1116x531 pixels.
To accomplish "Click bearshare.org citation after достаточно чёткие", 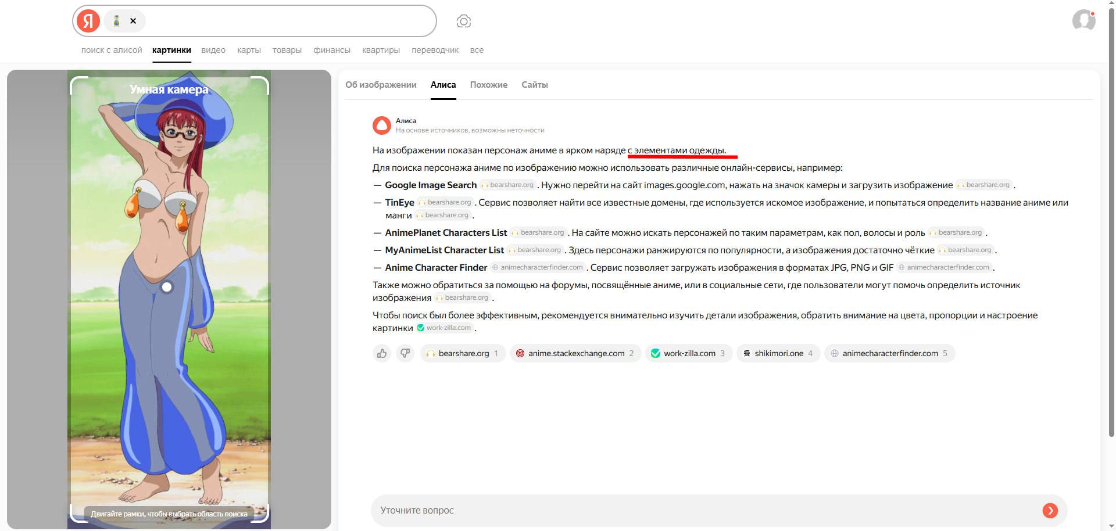I will click(x=966, y=250).
